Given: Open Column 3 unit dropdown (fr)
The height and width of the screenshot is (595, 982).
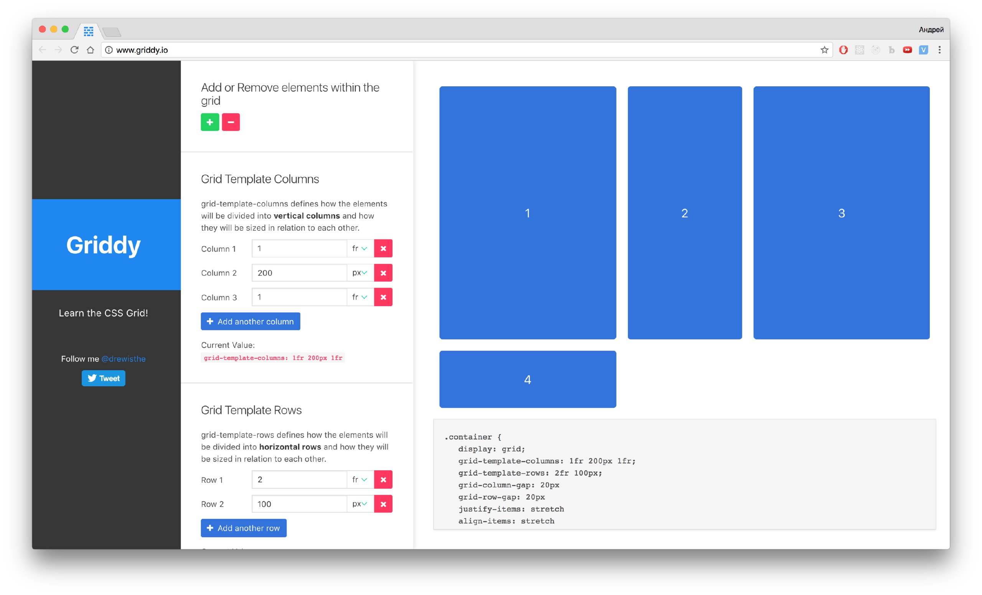Looking at the screenshot, I should (x=360, y=297).
